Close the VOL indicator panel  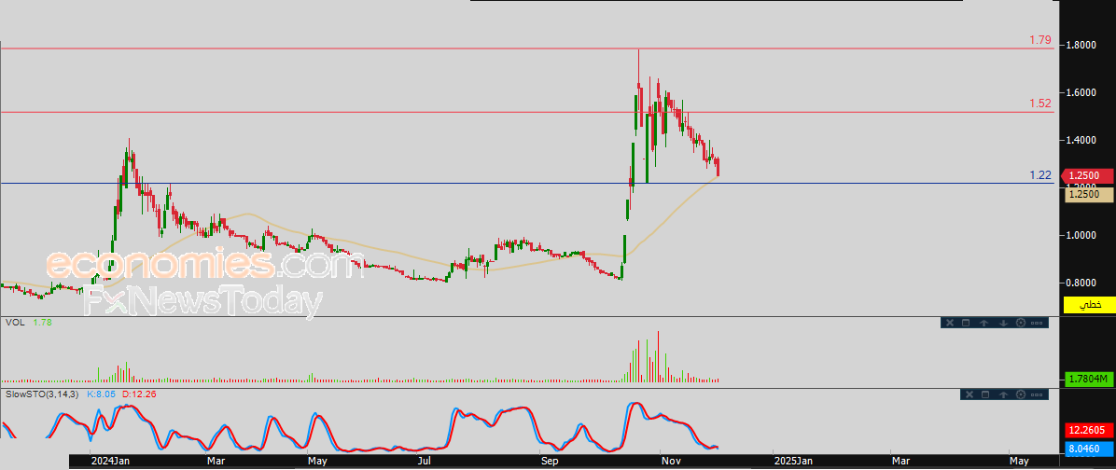[950, 323]
